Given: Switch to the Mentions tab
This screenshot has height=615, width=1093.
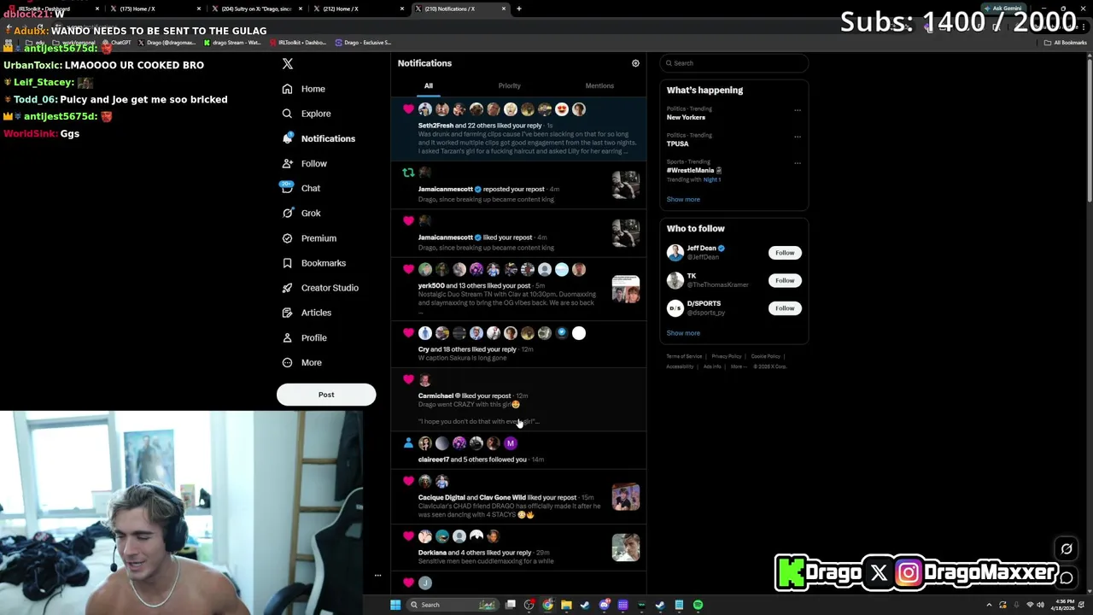Looking at the screenshot, I should pyautogui.click(x=599, y=85).
